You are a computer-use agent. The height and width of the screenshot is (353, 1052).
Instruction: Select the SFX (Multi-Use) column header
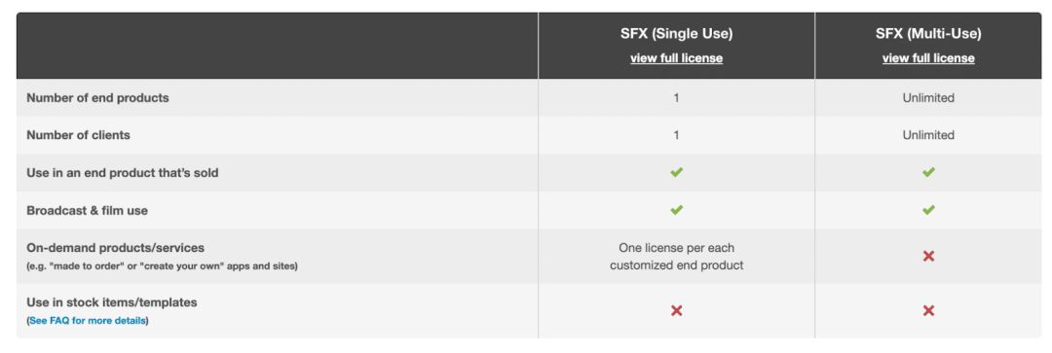[928, 33]
